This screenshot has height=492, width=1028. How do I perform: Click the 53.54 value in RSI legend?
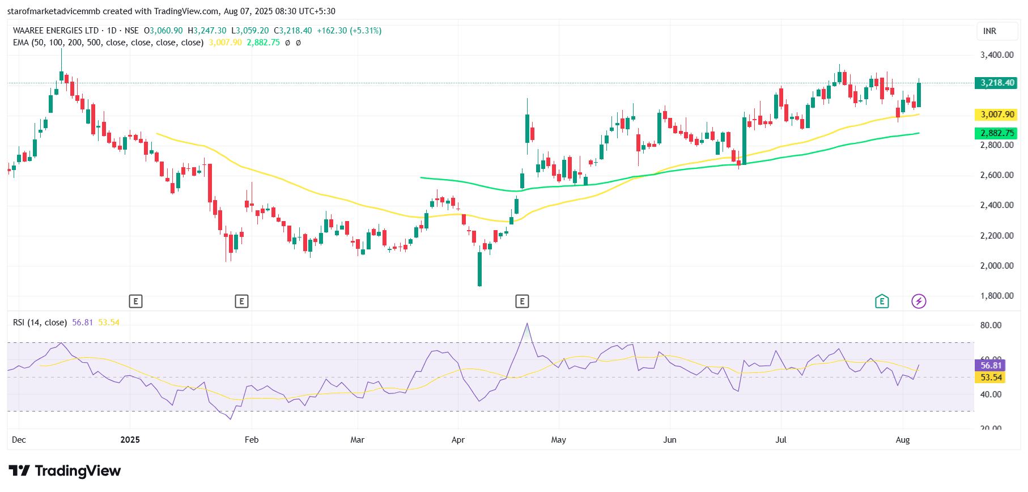coord(109,323)
